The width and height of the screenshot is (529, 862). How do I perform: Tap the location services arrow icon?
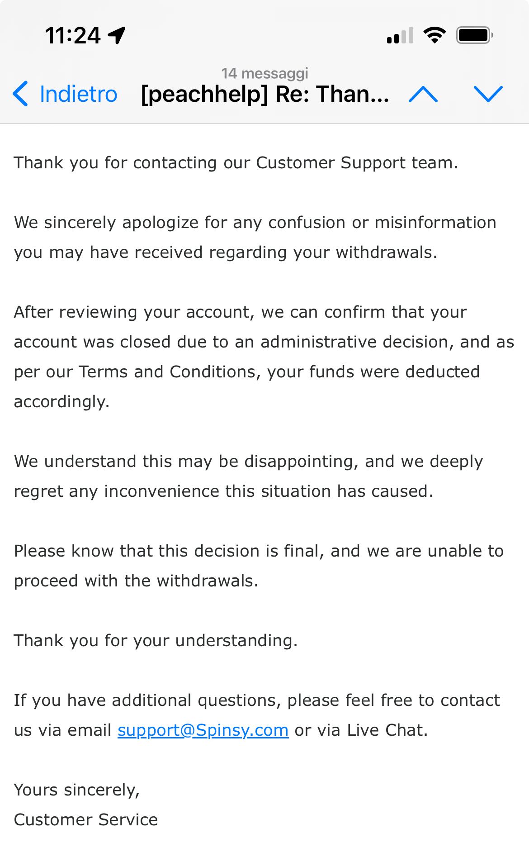point(117,35)
